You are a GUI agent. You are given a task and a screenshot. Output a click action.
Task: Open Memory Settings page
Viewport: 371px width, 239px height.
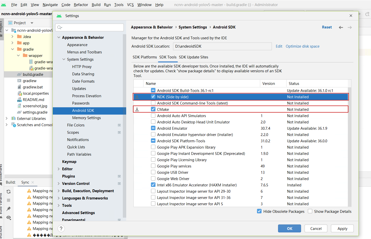[86, 118]
